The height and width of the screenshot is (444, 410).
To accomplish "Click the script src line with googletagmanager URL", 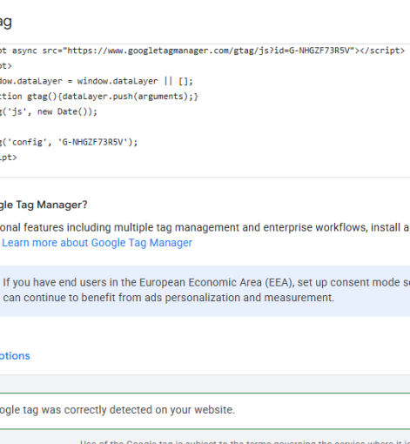I will (x=203, y=50).
